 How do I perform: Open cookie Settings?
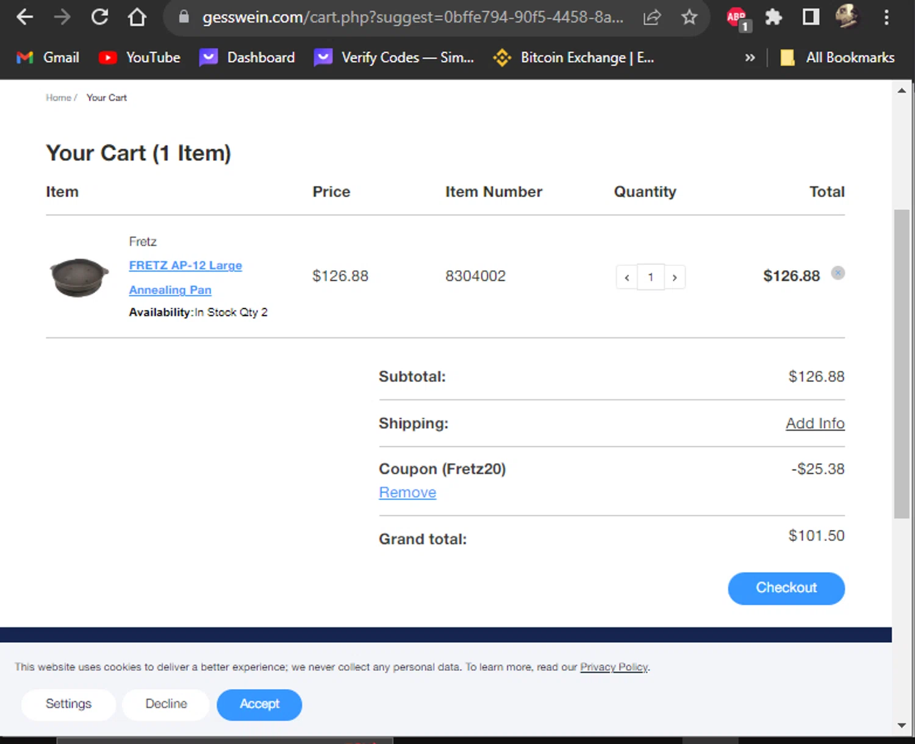point(68,704)
